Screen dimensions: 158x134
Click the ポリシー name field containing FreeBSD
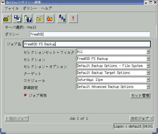tap(90, 34)
